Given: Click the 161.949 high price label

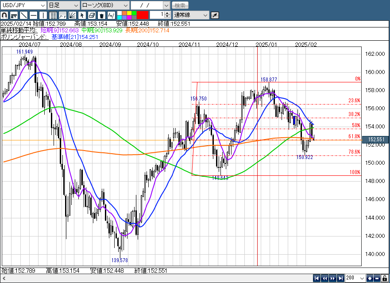Looking at the screenshot, I should (x=24, y=51).
